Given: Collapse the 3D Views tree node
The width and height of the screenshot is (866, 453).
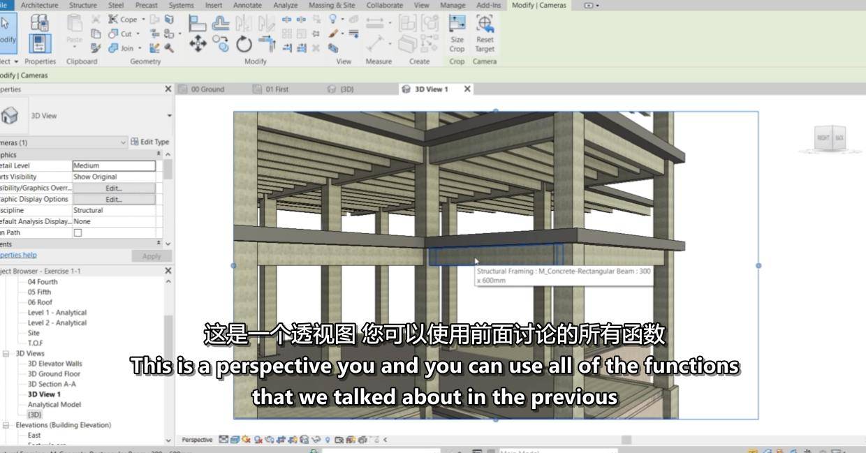Looking at the screenshot, I should click(x=6, y=353).
